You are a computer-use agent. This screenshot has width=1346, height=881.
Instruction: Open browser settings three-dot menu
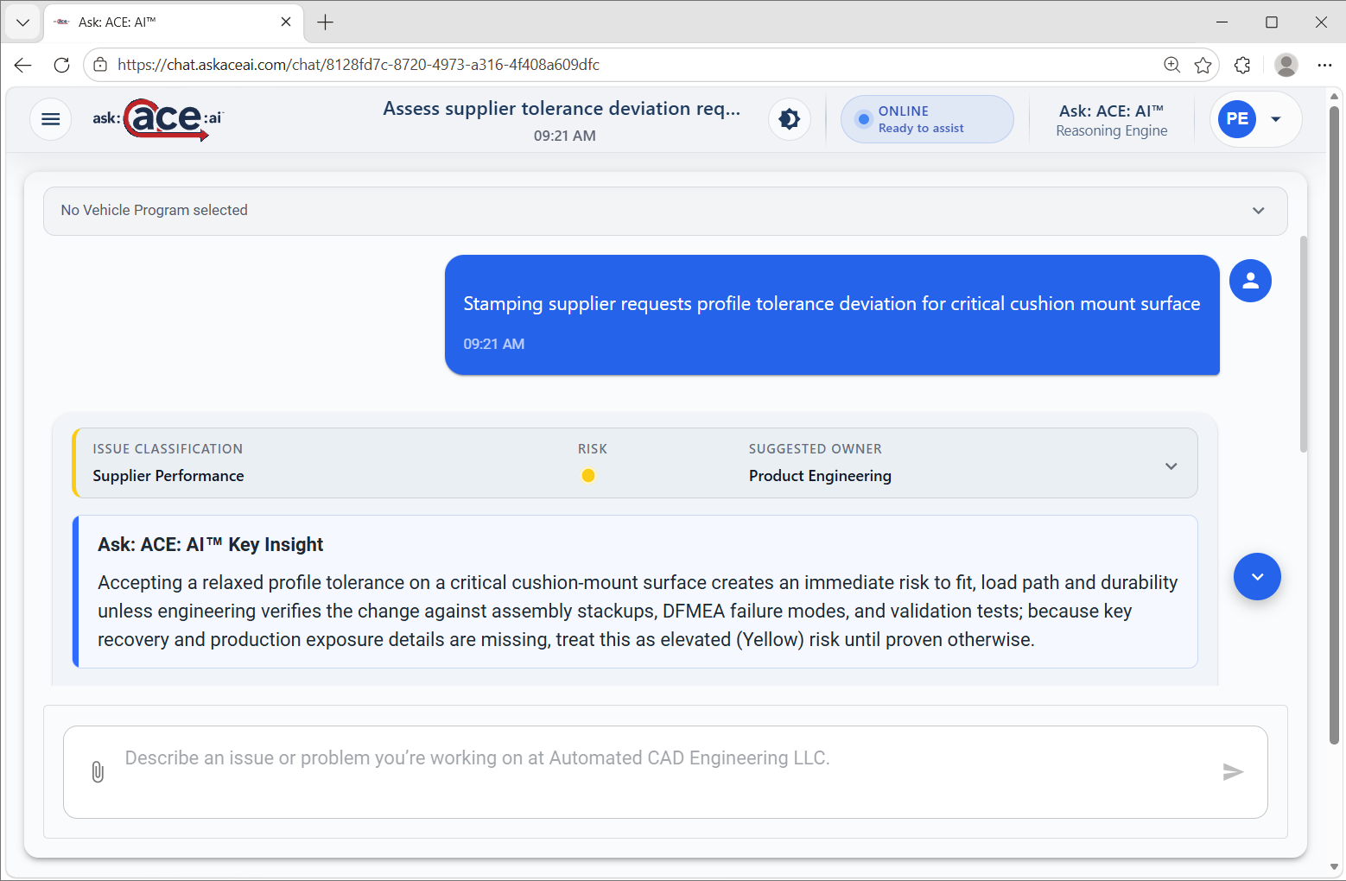click(1324, 65)
